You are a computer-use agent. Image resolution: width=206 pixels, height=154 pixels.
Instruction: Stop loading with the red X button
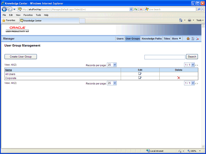point(141,9)
